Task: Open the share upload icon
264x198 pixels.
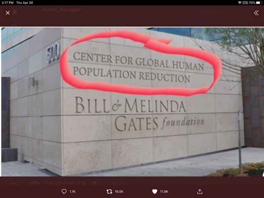Action: coord(200,191)
